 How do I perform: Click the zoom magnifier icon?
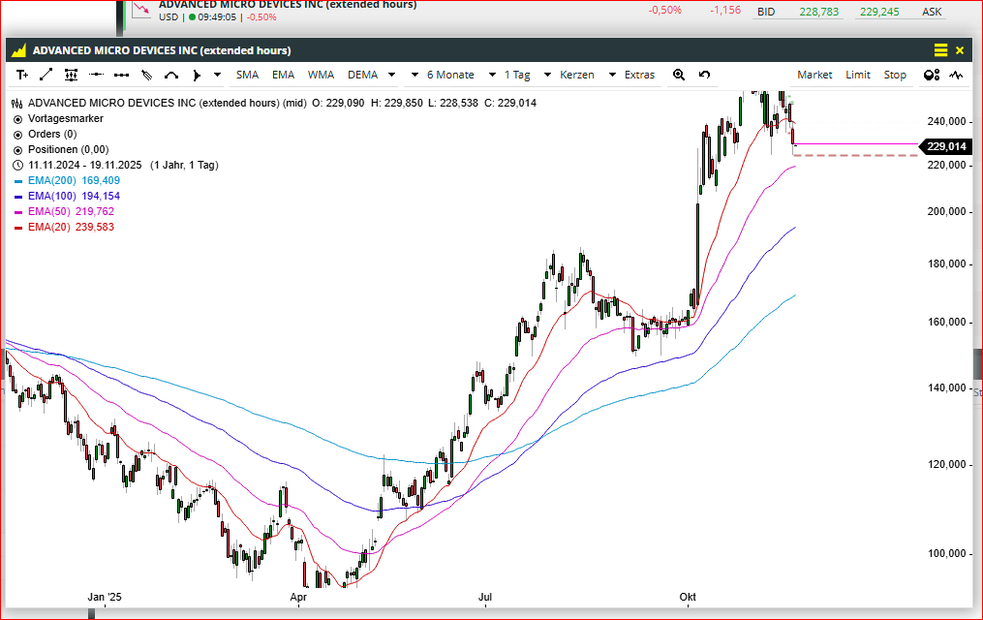pyautogui.click(x=679, y=75)
